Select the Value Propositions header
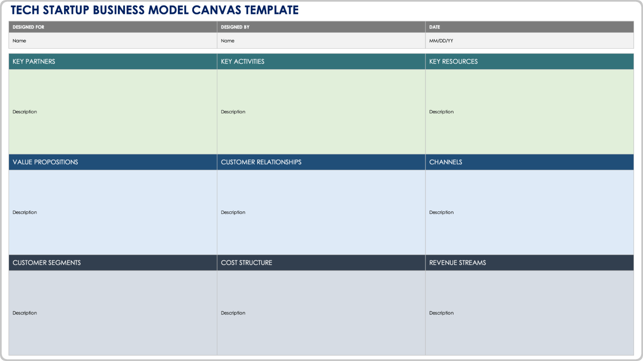Viewport: 643px width, 361px height. [113, 162]
